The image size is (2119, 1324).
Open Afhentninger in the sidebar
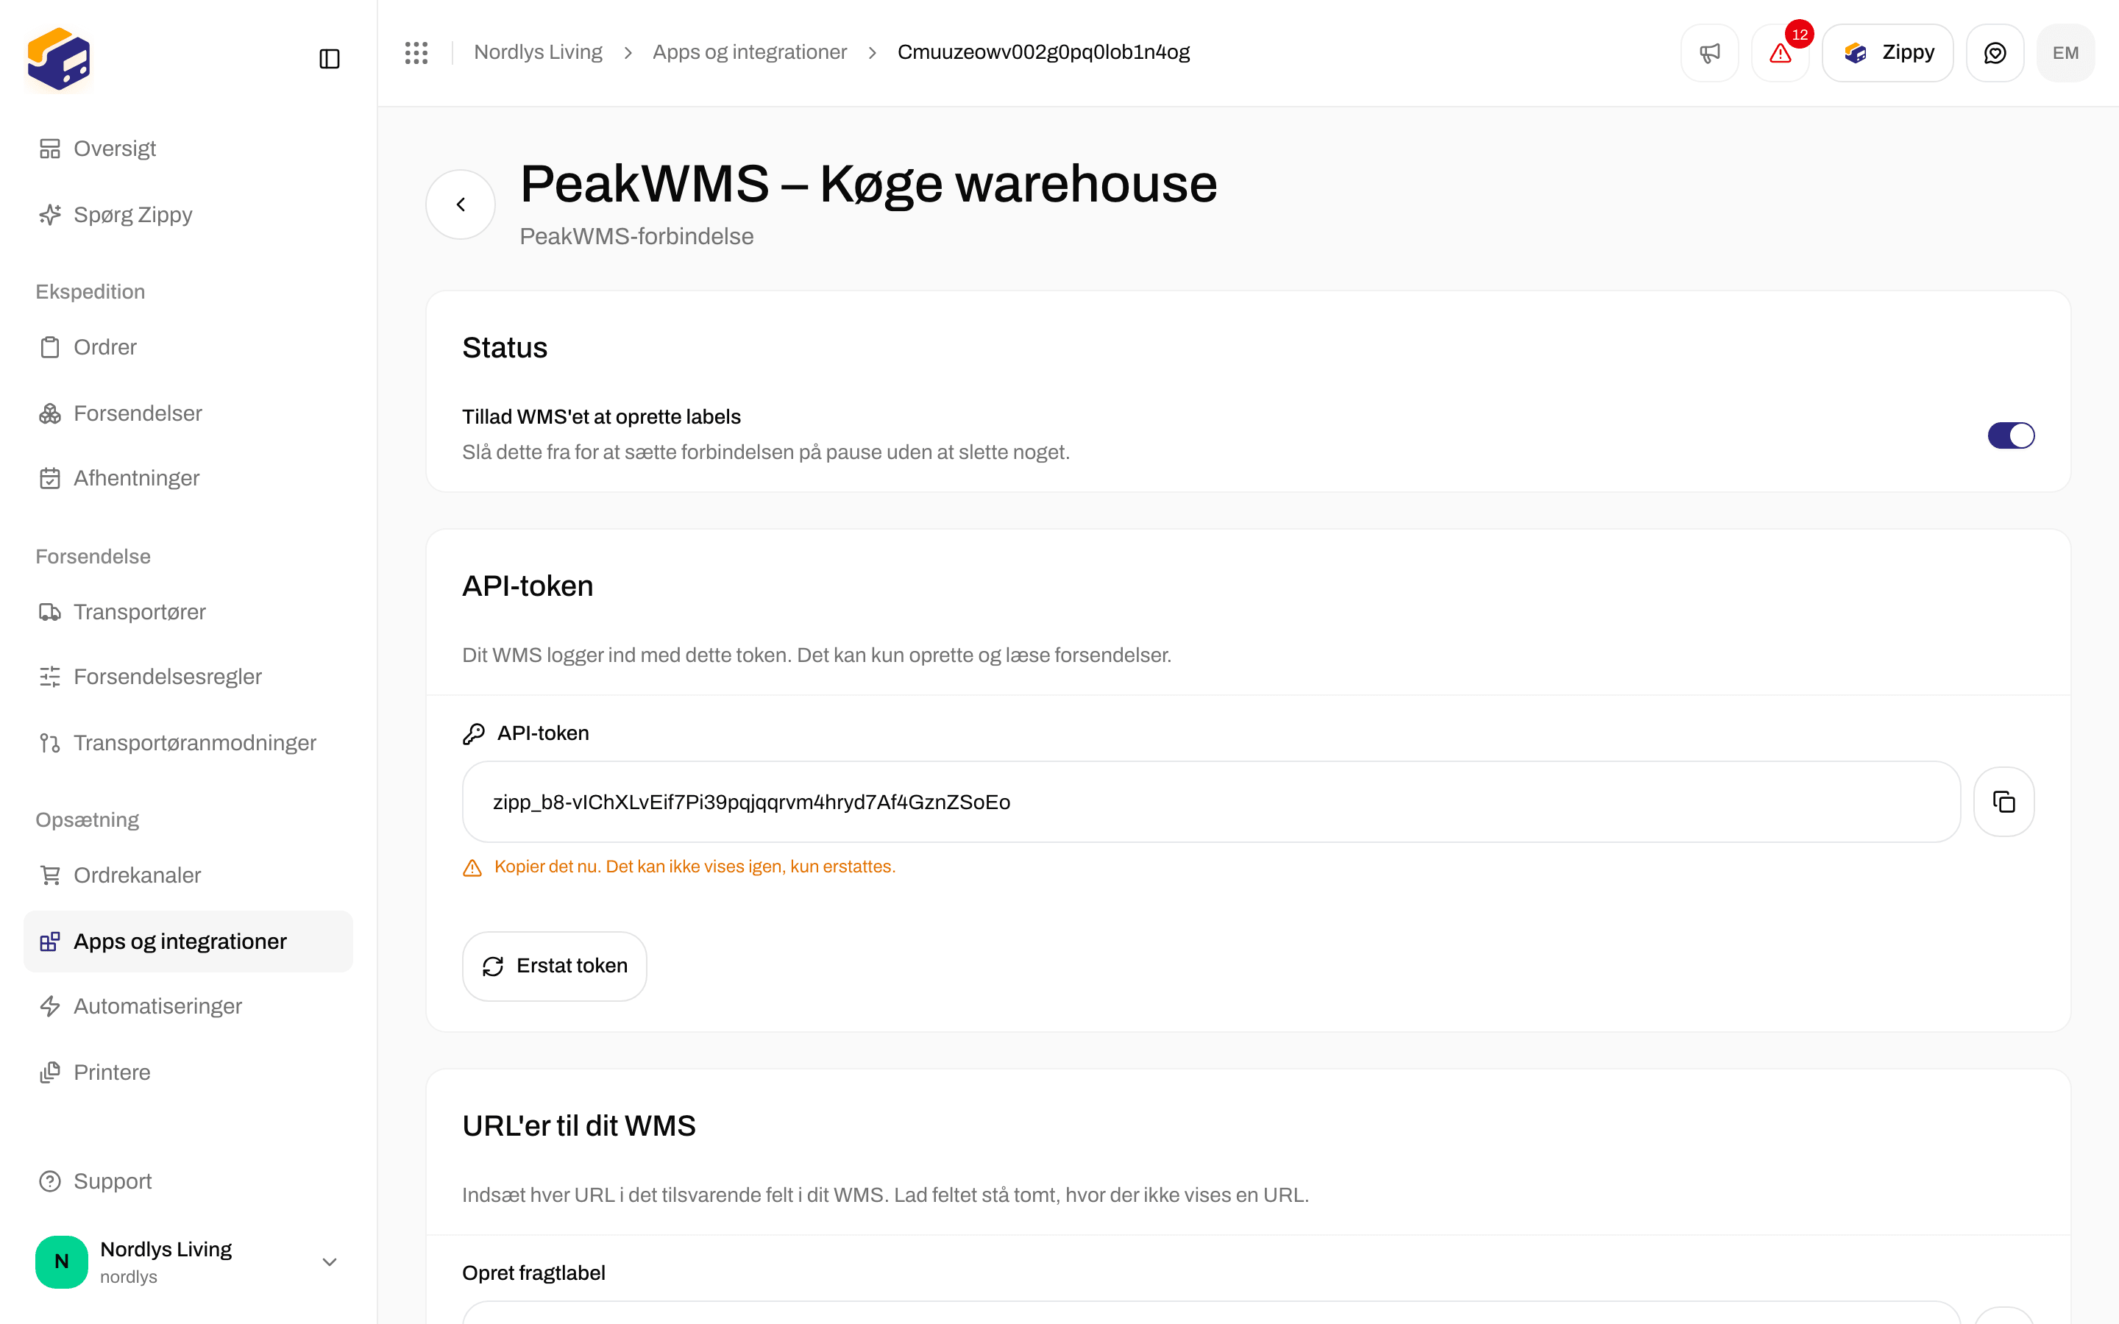(188, 478)
